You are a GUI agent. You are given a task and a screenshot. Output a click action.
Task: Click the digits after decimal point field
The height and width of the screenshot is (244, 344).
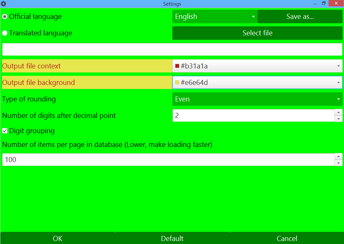(253, 116)
